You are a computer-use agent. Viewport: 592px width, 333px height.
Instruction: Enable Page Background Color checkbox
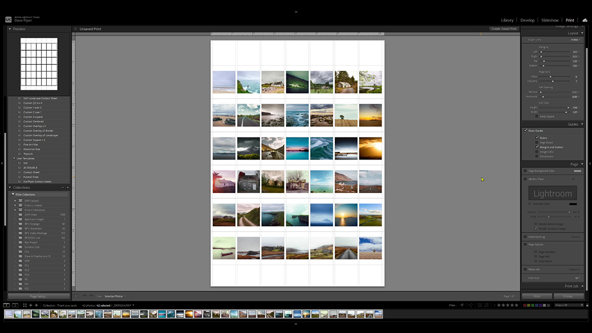point(525,171)
